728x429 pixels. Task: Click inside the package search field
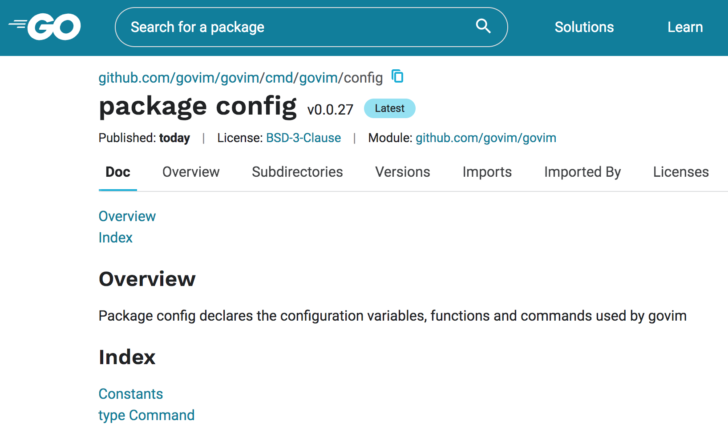tap(267, 27)
